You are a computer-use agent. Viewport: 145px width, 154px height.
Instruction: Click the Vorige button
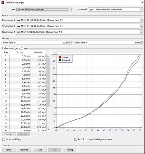(9, 150)
